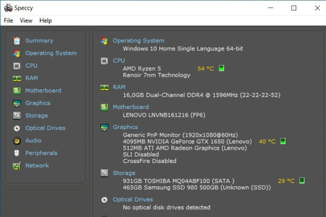The height and width of the screenshot is (217, 326).
Task: Click the 29 °C storage temperature value
Action: click(286, 181)
